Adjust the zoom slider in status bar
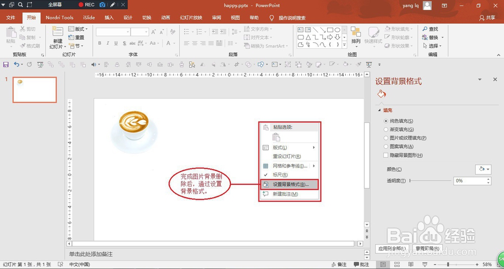504x269 pixels. 448,264
